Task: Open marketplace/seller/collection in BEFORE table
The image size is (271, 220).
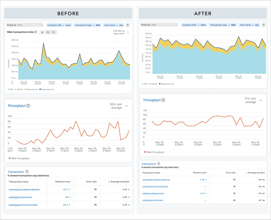Action: pyautogui.click(x=24, y=189)
